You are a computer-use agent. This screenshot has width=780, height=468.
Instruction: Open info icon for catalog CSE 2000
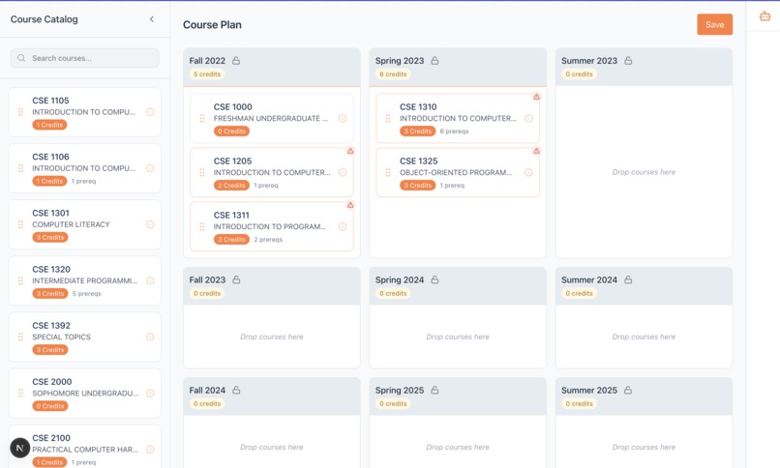tap(150, 393)
